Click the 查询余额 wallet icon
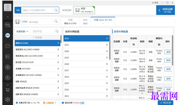The height and width of the screenshot is (105, 183). (63, 103)
